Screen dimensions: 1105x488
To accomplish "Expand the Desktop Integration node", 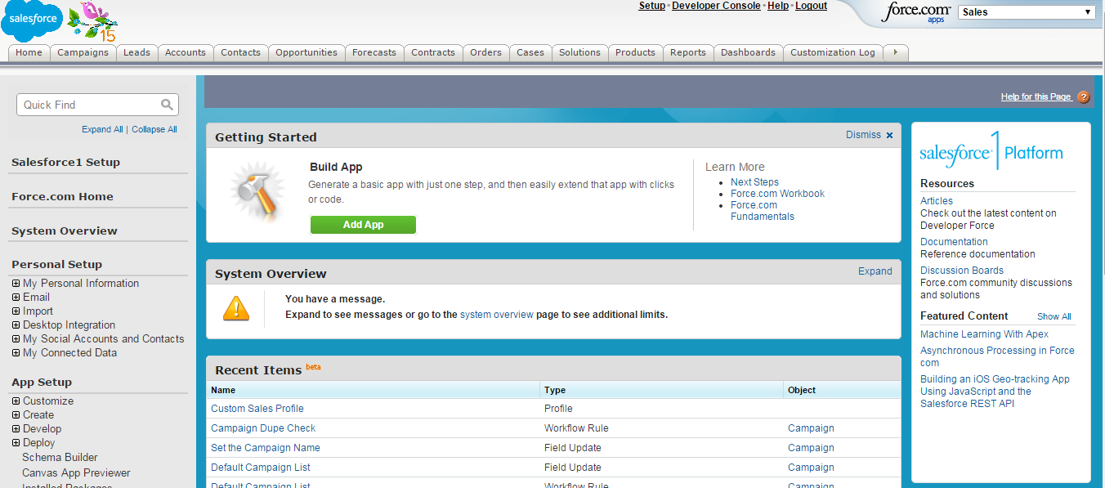I will (x=16, y=325).
